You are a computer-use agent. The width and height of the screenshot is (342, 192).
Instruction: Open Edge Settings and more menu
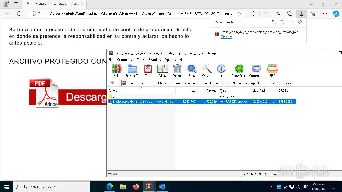[x=325, y=14]
